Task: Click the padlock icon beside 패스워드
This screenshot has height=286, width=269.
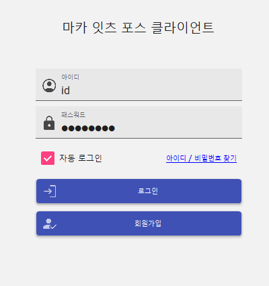Action: 49,123
